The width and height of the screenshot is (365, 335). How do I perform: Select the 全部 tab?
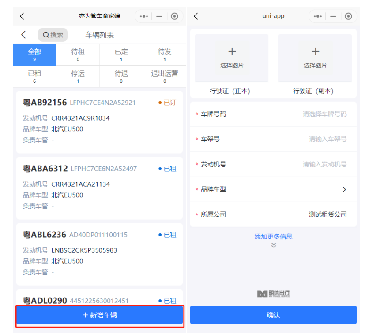[34, 55]
